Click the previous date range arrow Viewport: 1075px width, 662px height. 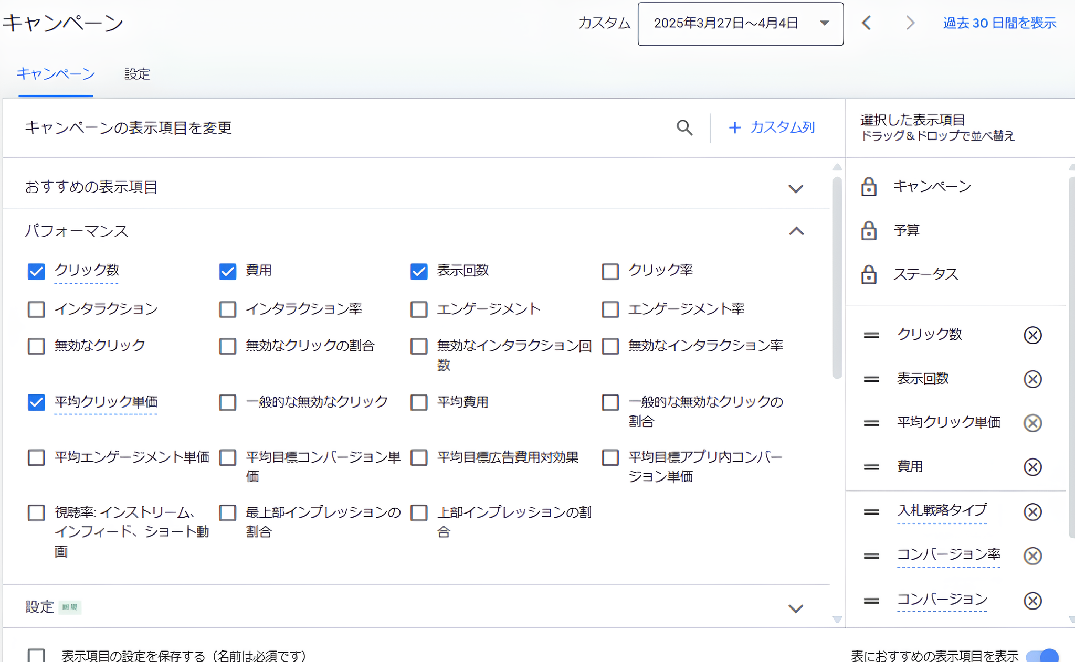coord(867,23)
